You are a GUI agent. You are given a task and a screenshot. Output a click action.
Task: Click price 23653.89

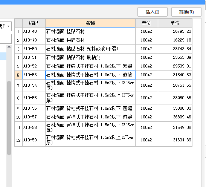(175, 58)
